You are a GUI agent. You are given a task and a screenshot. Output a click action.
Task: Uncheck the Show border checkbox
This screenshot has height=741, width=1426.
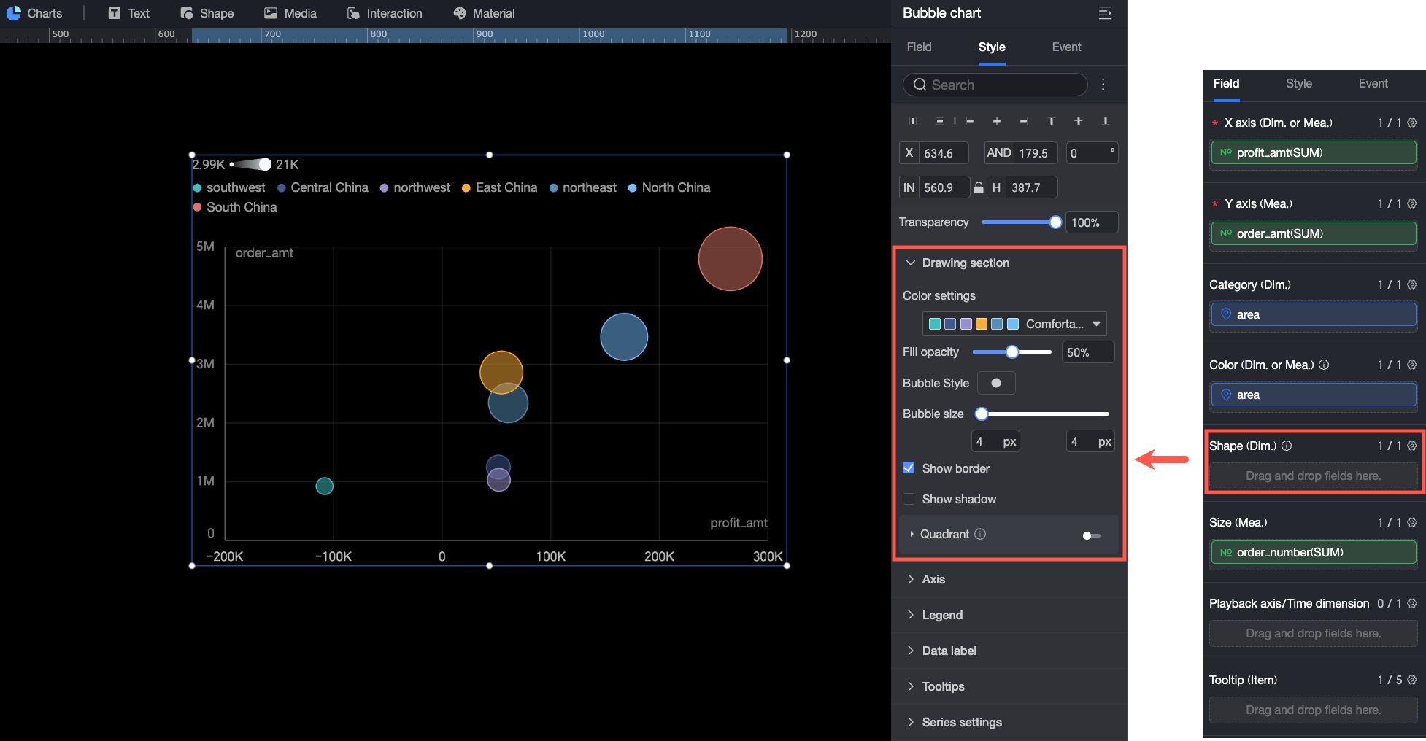pyautogui.click(x=909, y=468)
